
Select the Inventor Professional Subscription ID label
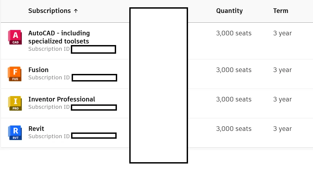coord(49,107)
